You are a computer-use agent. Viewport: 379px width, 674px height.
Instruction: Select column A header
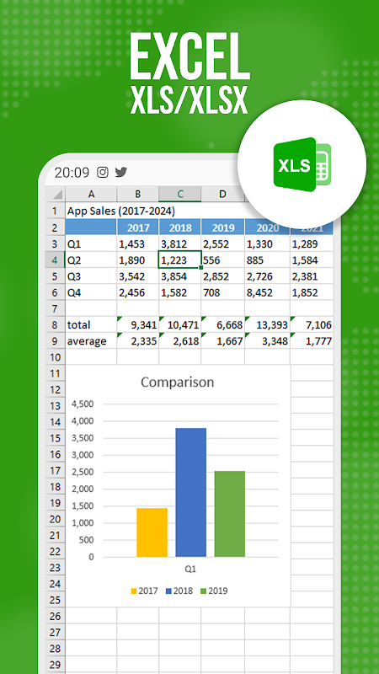(91, 195)
